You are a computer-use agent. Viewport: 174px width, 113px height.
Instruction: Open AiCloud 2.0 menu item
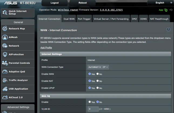point(18,97)
